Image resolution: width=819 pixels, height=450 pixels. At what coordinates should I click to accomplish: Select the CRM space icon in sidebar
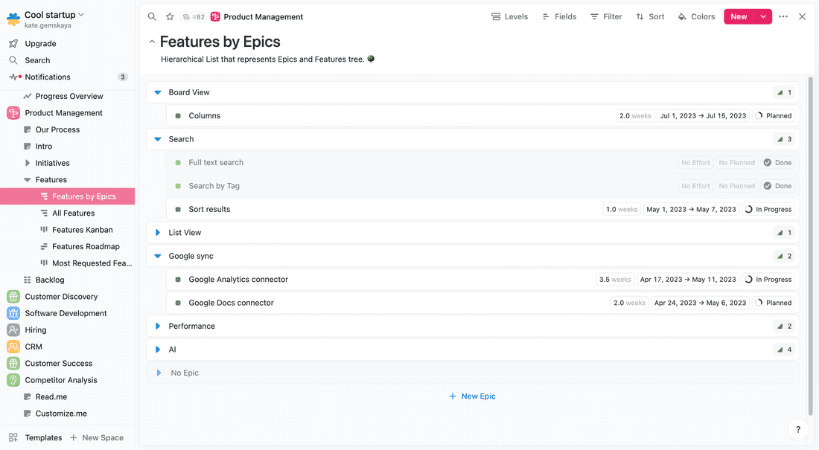coord(13,346)
